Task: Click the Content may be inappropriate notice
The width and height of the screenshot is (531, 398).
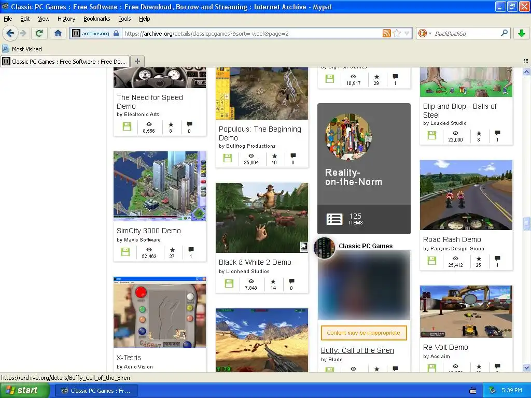Action: pyautogui.click(x=364, y=333)
